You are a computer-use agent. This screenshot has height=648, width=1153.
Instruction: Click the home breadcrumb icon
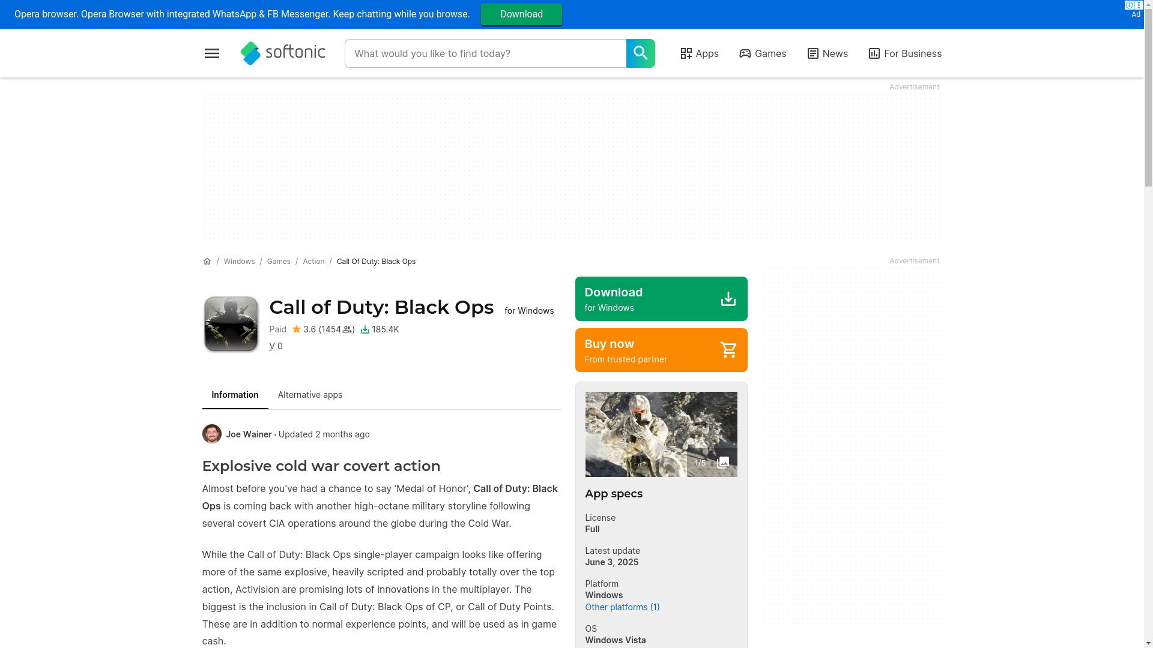tap(207, 261)
